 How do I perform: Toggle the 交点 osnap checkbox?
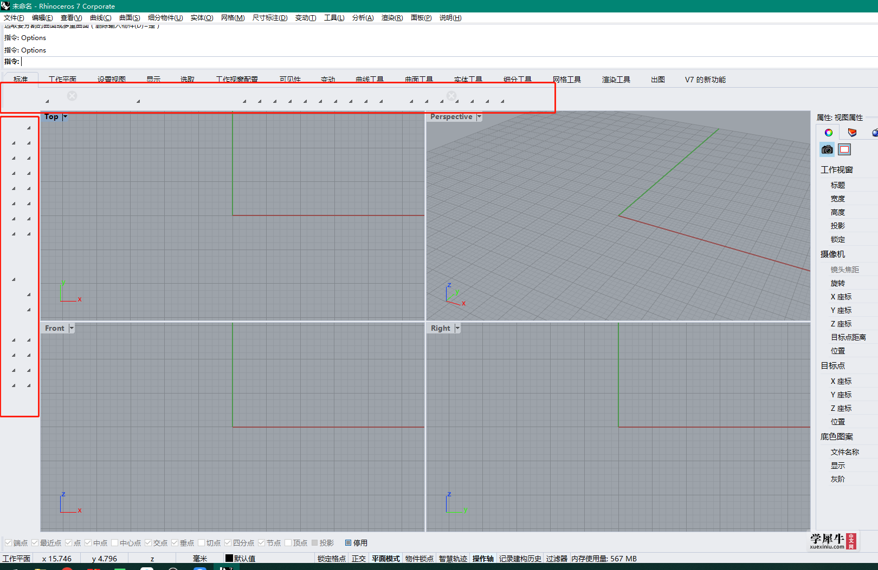click(x=148, y=542)
